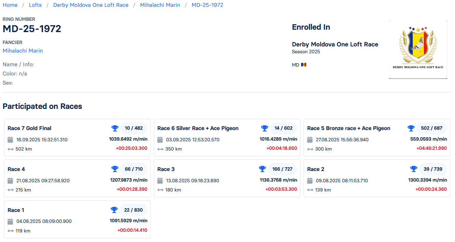This screenshot has height=242, width=455.
Task: Open Derby Moldova One Loft Race breadcrumb
Action: click(x=91, y=5)
